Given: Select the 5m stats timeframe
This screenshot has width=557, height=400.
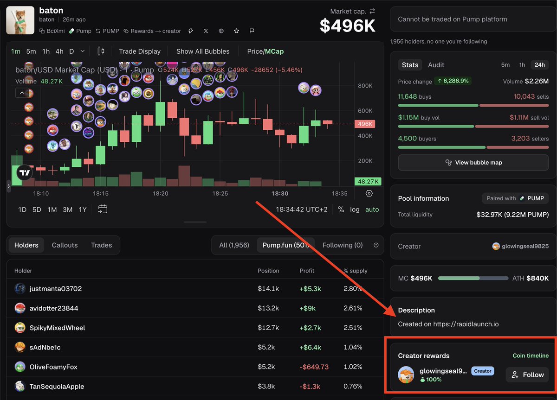Looking at the screenshot, I should [x=505, y=65].
